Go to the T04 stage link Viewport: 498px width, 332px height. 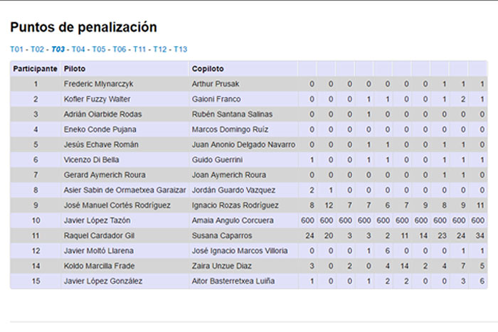(x=78, y=50)
